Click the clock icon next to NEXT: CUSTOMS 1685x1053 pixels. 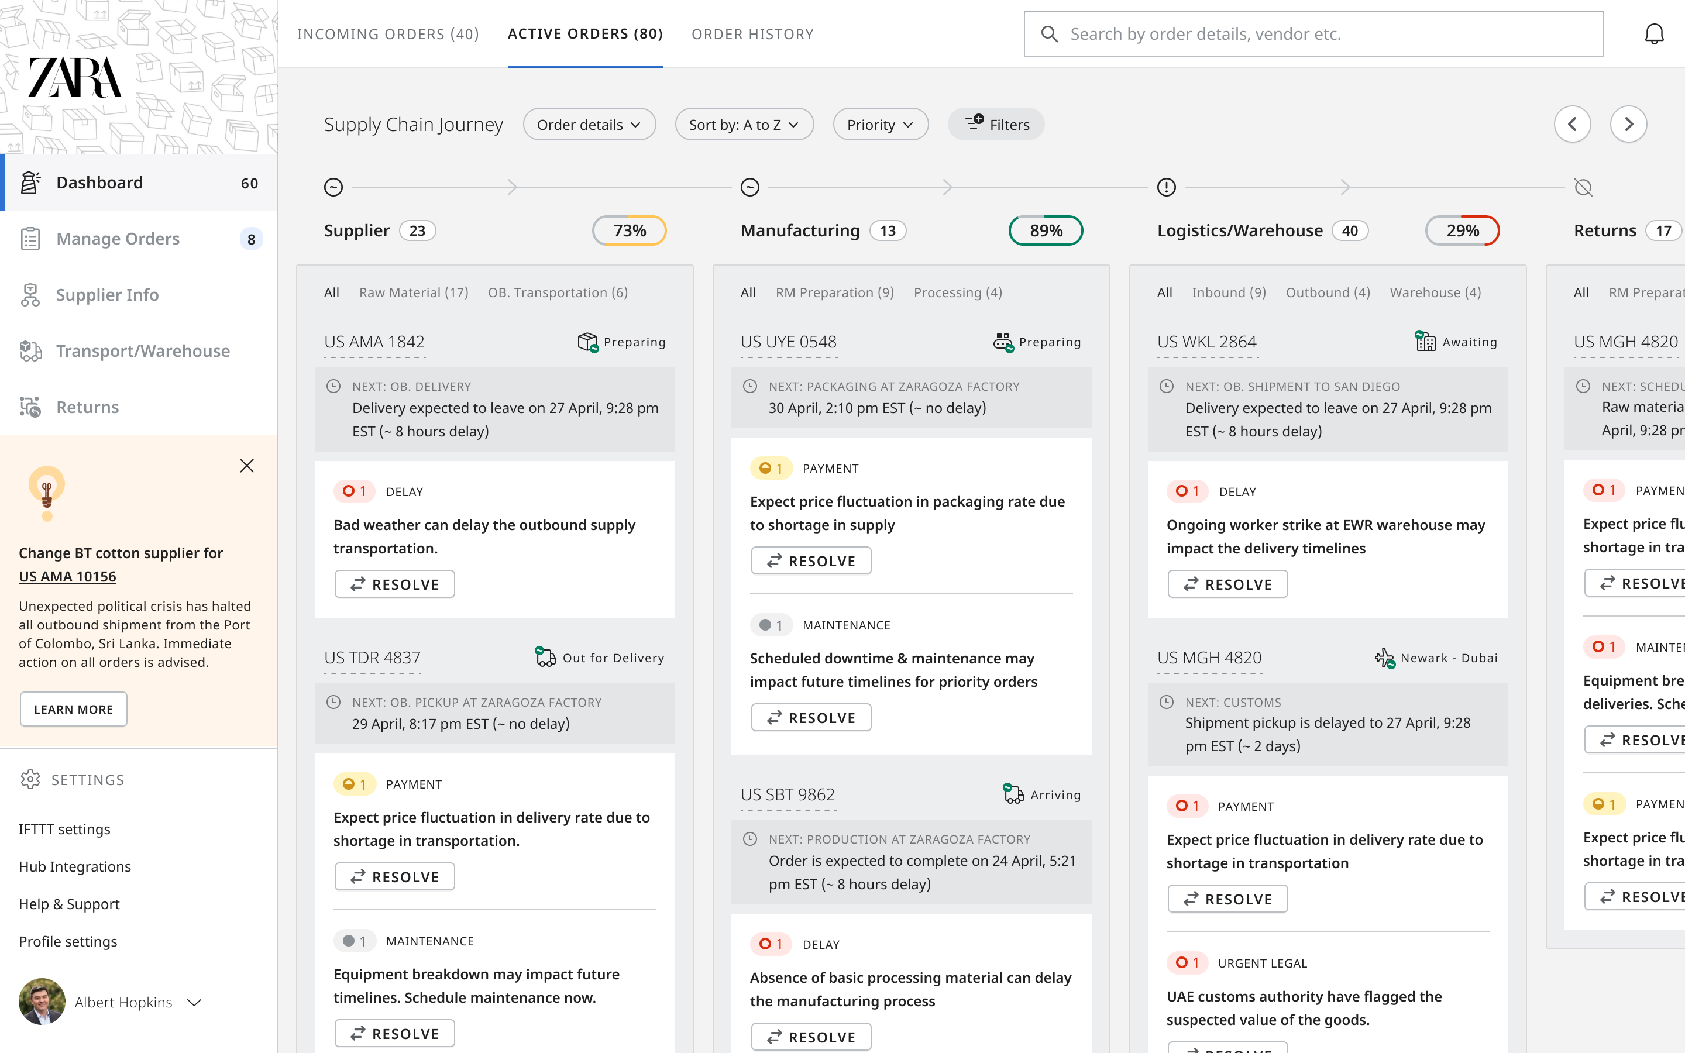1167,702
